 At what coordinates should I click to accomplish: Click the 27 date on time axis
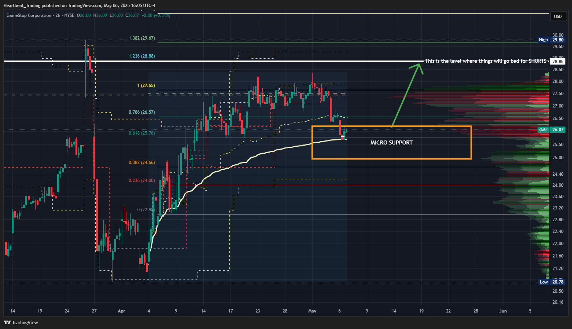point(94,311)
